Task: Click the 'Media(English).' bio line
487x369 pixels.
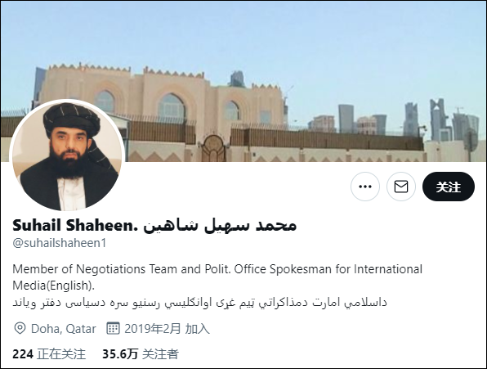Action: point(53,285)
